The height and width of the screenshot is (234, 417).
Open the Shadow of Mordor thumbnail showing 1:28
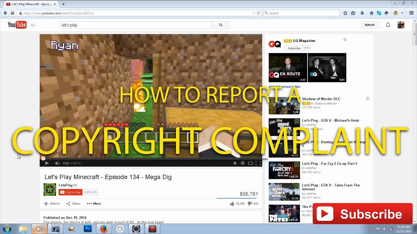click(x=284, y=106)
